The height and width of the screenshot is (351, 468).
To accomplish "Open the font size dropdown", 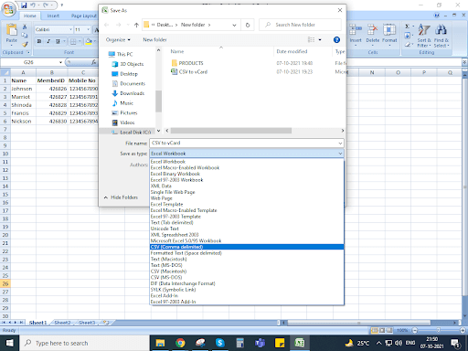I will point(89,29).
